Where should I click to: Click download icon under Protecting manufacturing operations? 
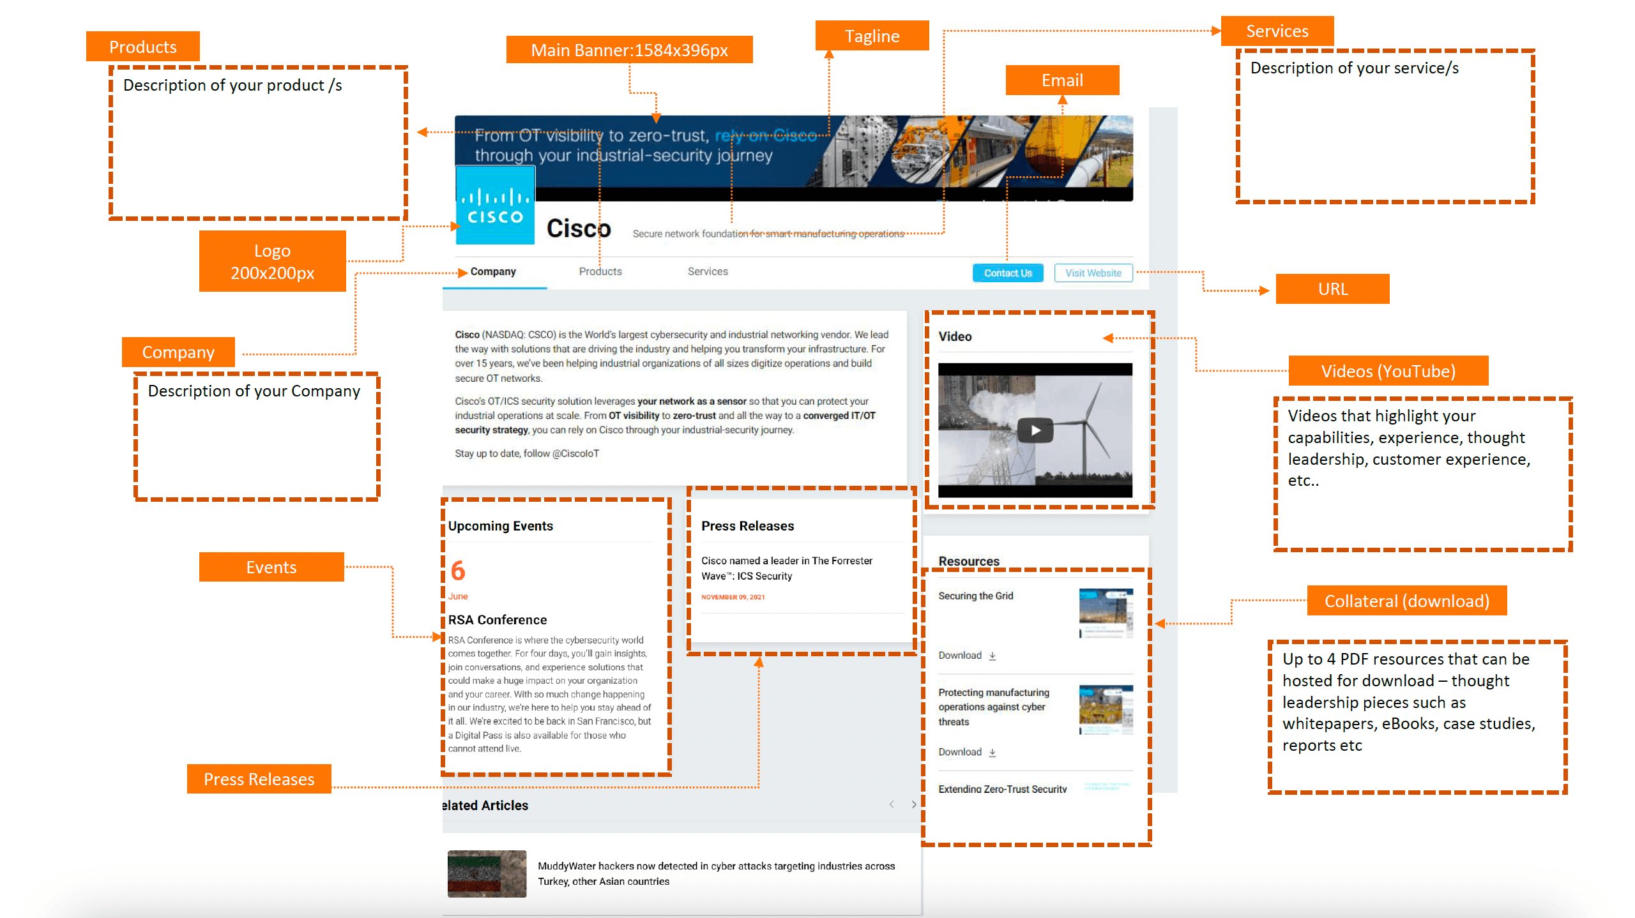(x=992, y=752)
